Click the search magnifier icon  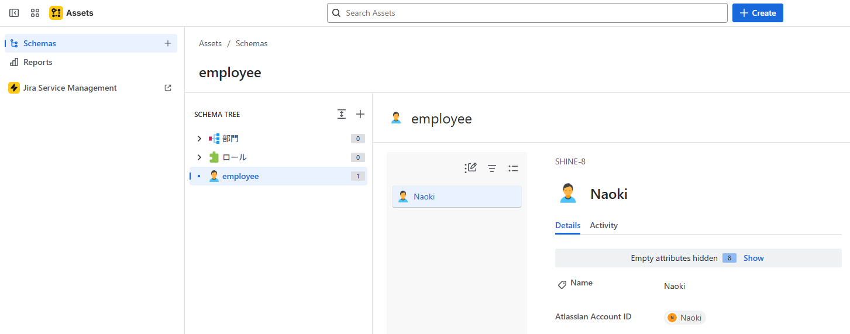(336, 13)
